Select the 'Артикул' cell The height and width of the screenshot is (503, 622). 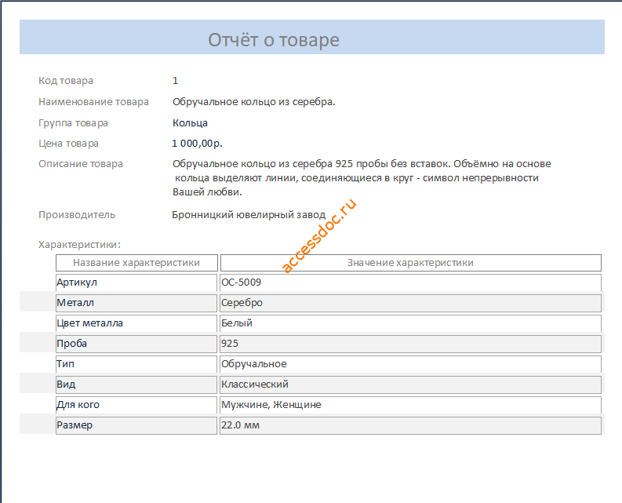(136, 282)
